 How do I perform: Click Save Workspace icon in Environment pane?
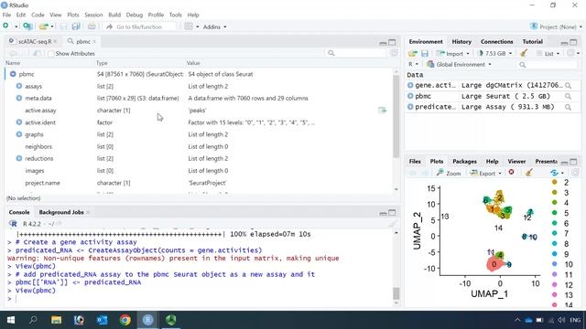425,54
